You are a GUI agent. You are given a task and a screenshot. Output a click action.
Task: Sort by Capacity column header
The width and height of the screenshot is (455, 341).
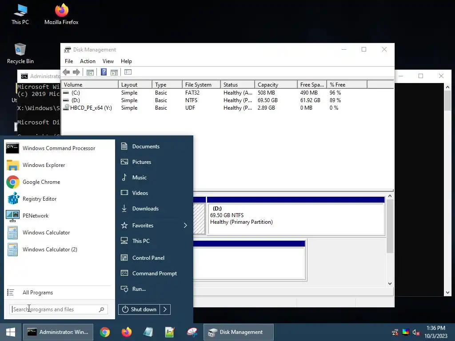(276, 85)
